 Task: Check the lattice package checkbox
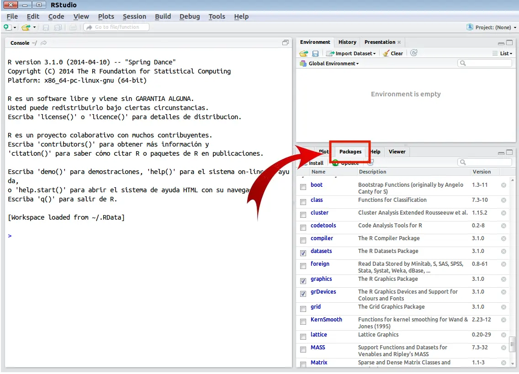click(303, 337)
